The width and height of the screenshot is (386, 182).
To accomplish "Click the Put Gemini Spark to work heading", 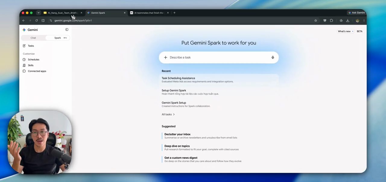I will (x=219, y=43).
